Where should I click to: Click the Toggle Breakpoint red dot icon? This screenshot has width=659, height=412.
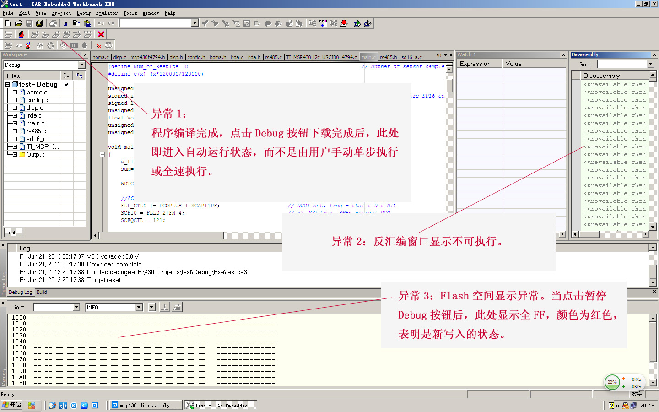(x=344, y=23)
